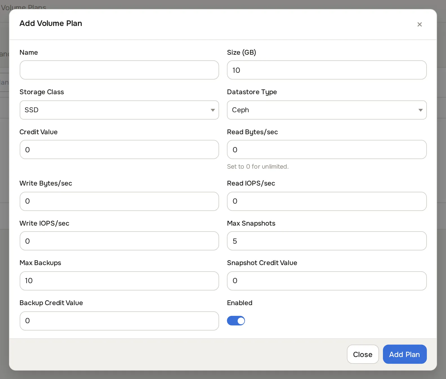Viewport: 446px width, 379px height.
Task: Click the 'Read Bytes/sec' label
Action: 253,132
